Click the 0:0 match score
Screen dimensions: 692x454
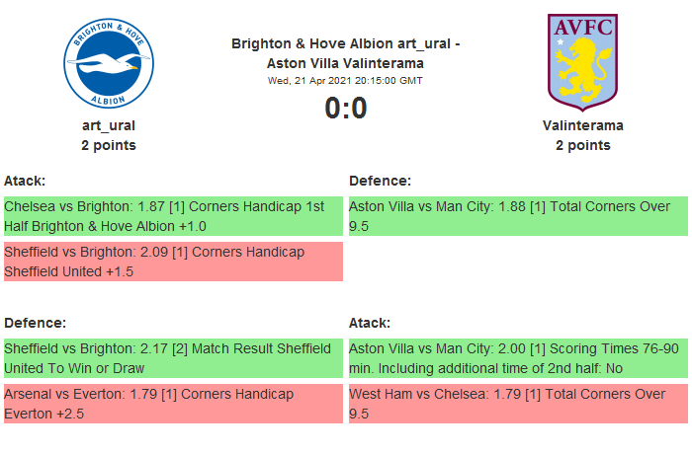[345, 108]
